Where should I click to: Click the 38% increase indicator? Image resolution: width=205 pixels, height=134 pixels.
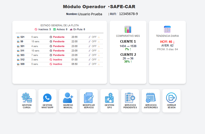click(x=128, y=61)
